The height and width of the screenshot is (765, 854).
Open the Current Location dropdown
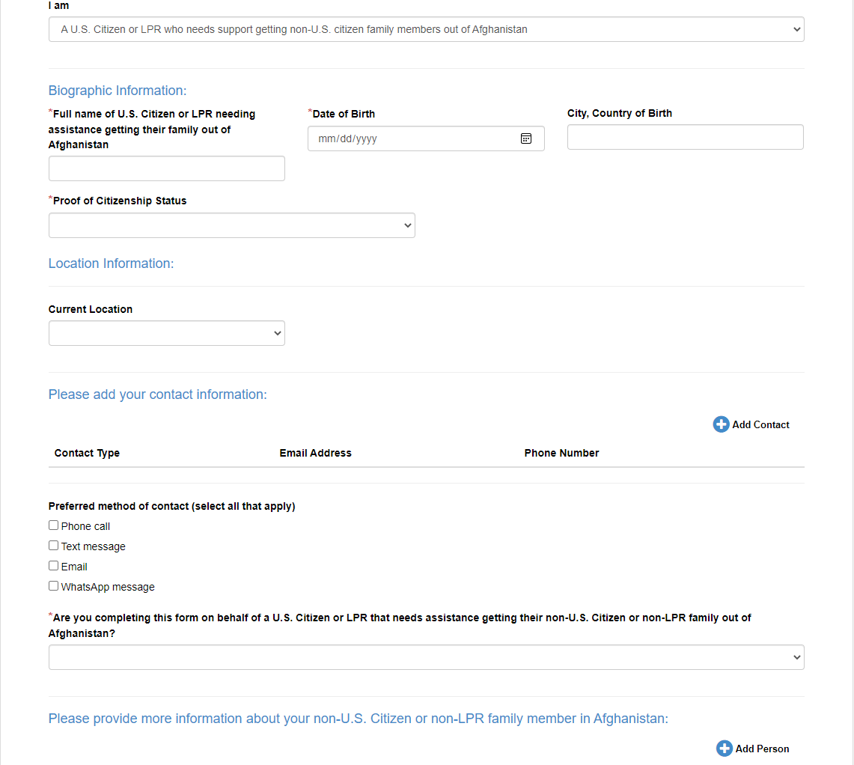click(166, 333)
